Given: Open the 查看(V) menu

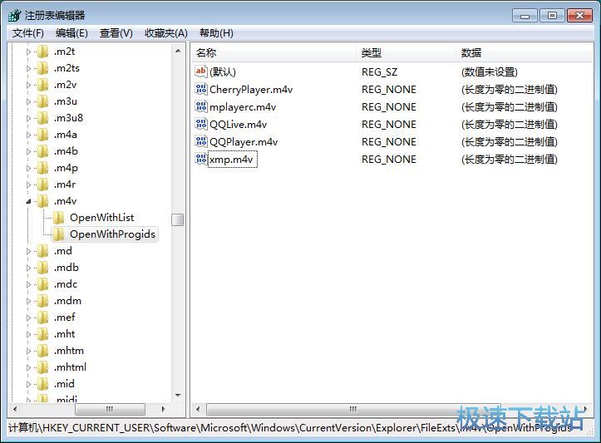Looking at the screenshot, I should [116, 33].
